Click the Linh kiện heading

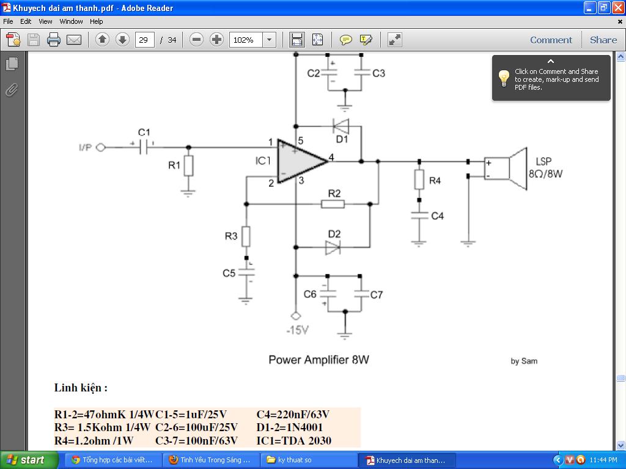click(81, 388)
